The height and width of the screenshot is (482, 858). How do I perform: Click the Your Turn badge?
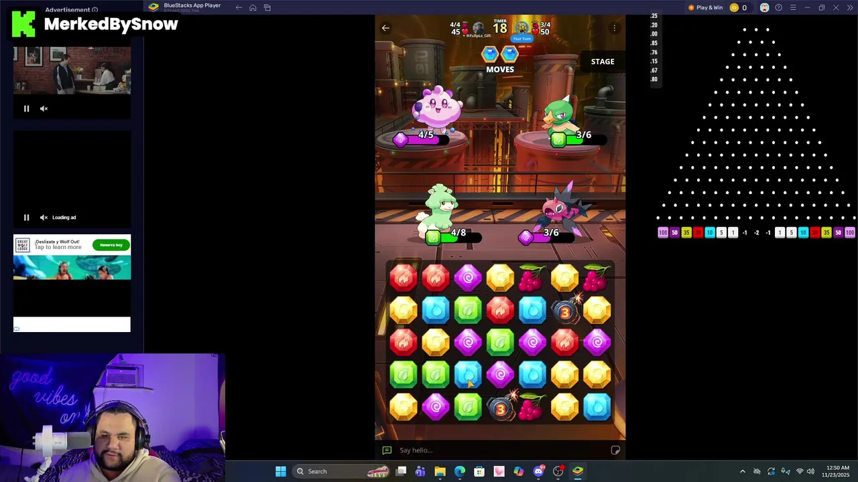522,39
